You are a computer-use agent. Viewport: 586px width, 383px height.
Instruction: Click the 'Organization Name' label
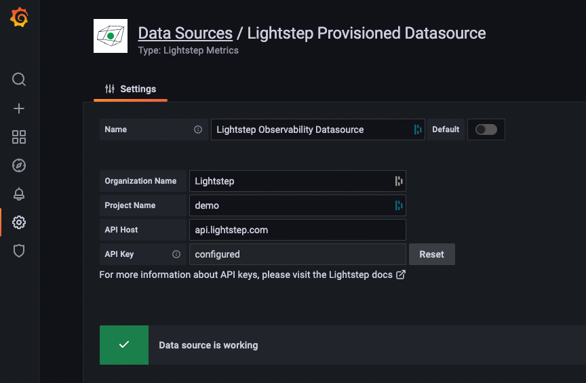point(140,181)
